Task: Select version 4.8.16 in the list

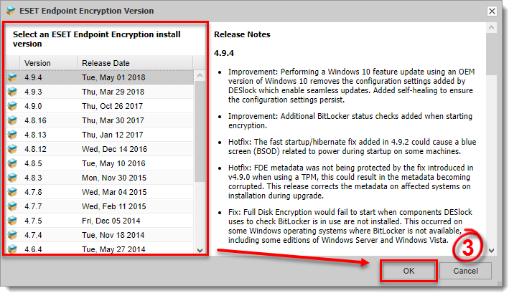Action: click(100, 120)
